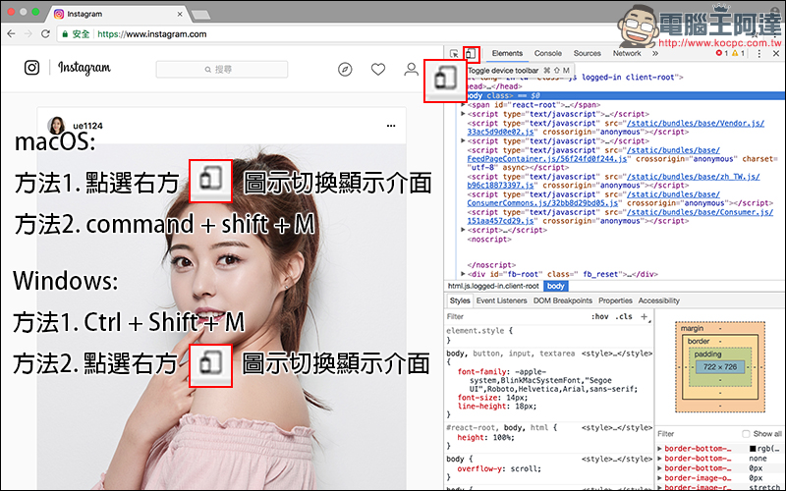This screenshot has height=491, width=786.
Task: Focus the Instagram search box
Action: click(222, 69)
